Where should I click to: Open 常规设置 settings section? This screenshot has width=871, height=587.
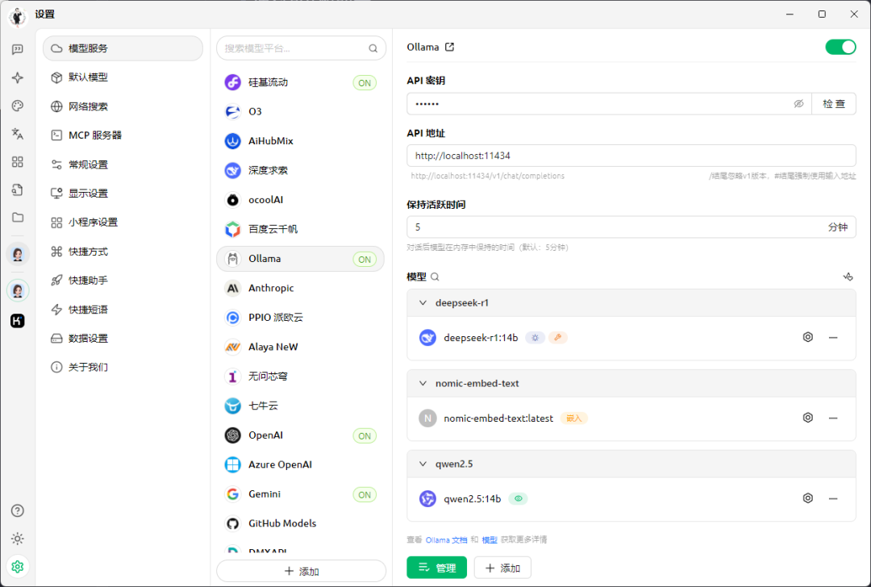point(123,164)
